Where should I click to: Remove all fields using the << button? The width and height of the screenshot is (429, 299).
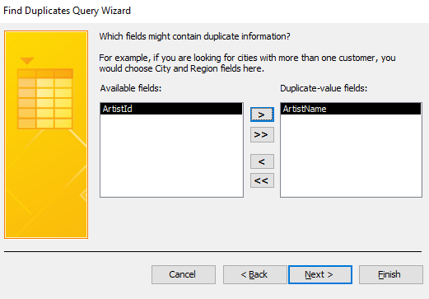tap(262, 180)
